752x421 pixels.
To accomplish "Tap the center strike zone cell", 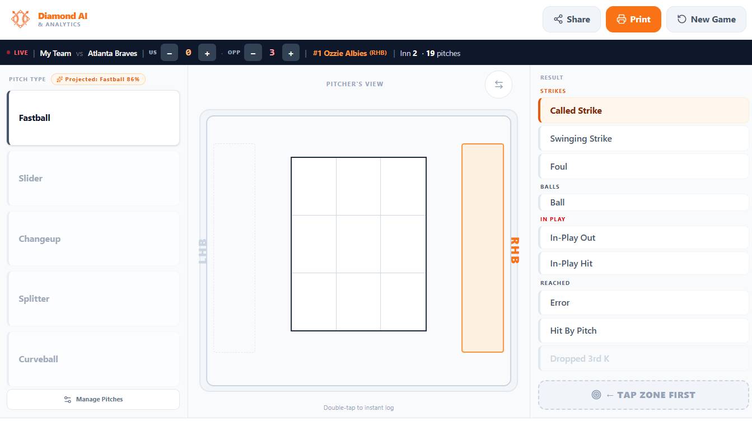I will pos(358,244).
